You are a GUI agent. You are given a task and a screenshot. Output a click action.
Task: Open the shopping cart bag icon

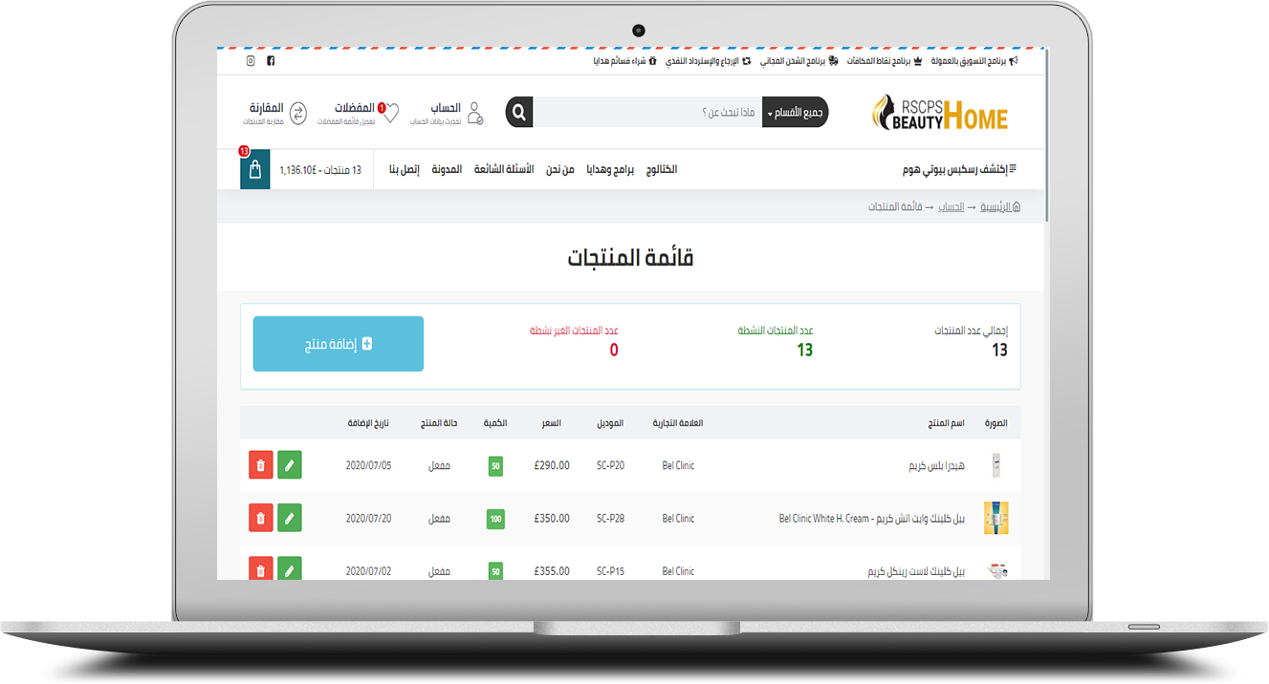click(254, 170)
